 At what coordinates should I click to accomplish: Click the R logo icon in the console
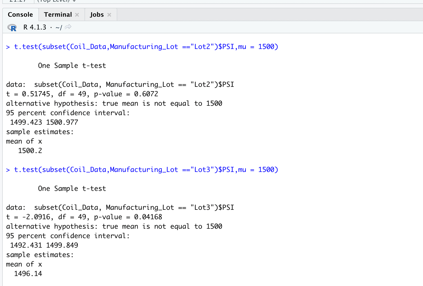pos(12,27)
